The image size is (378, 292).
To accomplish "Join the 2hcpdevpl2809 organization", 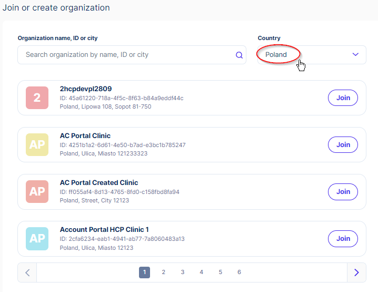I will [x=343, y=98].
